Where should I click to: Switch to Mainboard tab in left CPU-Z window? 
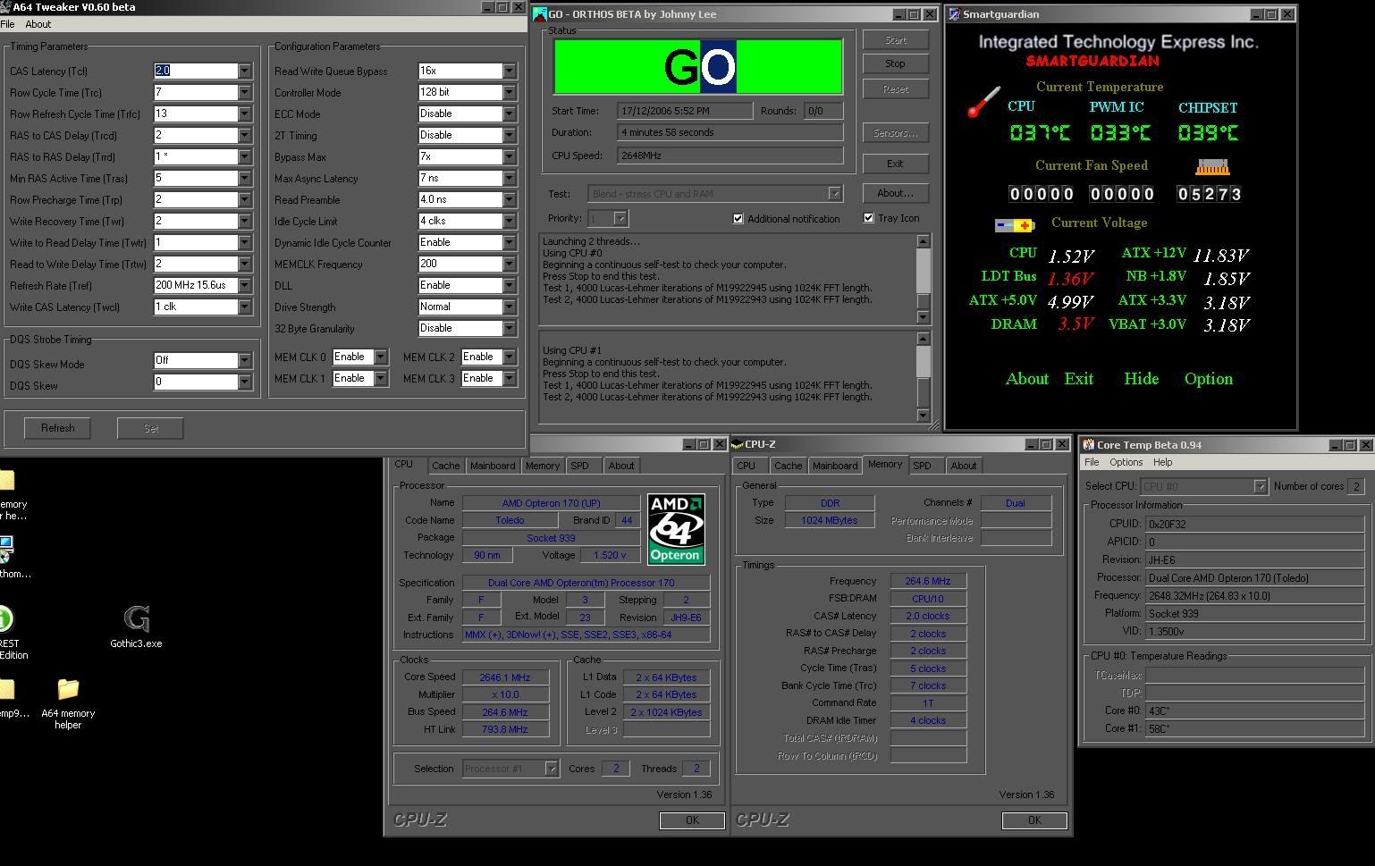coord(493,466)
